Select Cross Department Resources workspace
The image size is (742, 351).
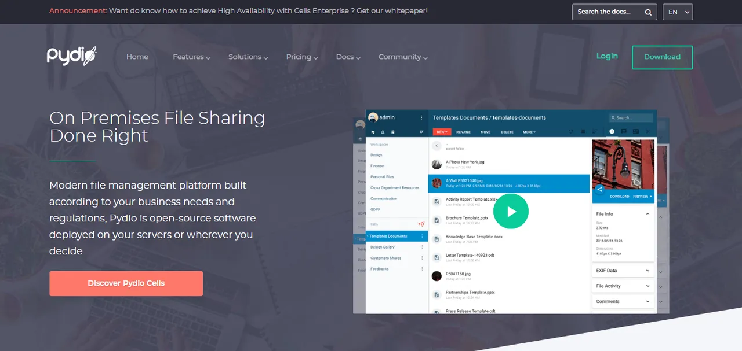click(395, 188)
